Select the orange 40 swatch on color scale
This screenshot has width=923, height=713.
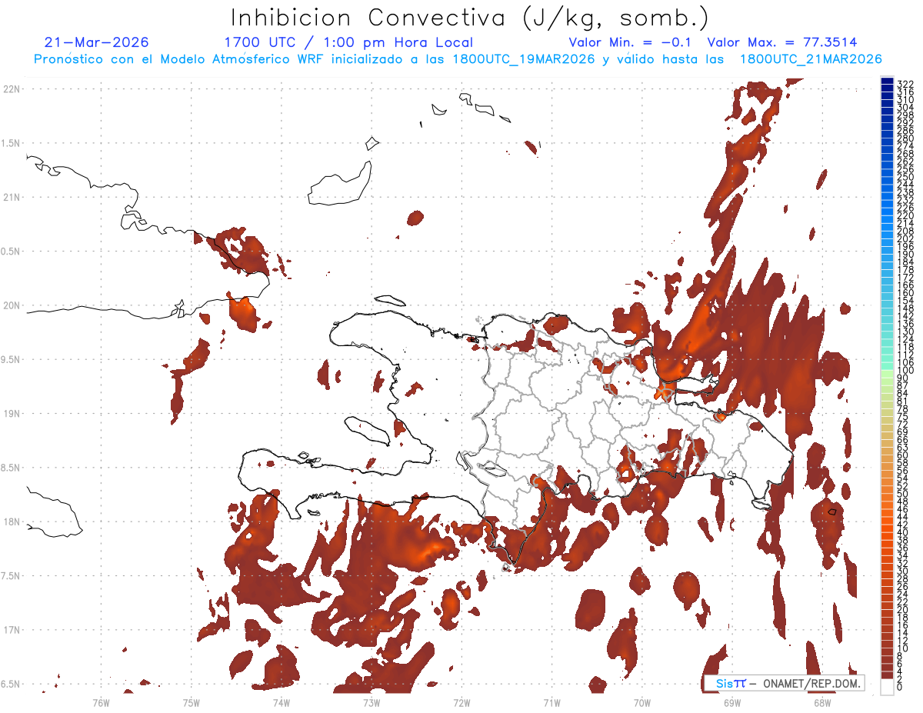(887, 532)
